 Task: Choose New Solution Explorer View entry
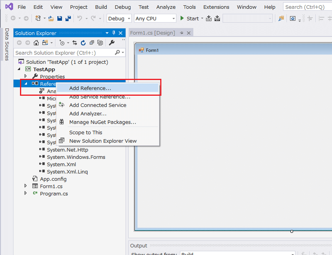pos(108,141)
